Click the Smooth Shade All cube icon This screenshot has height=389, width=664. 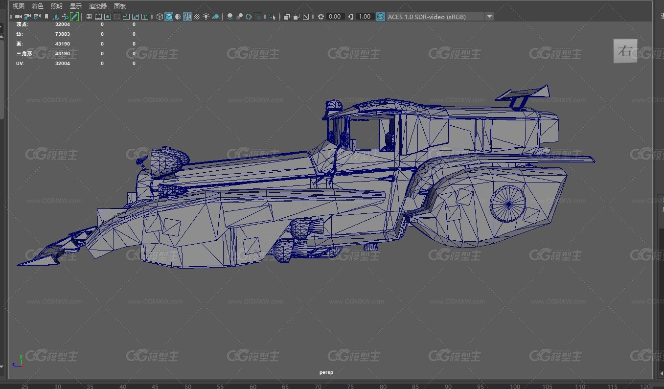coord(169,17)
